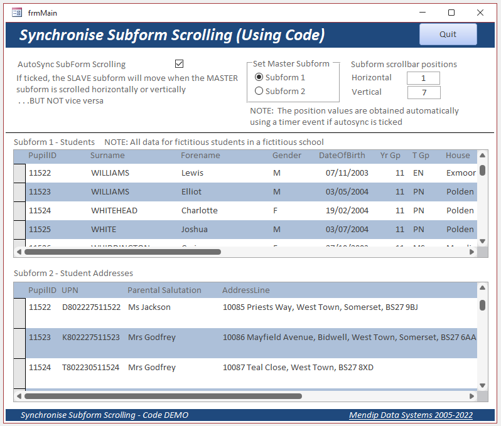Click the frmMain form icon in title bar
The height and width of the screenshot is (426, 501).
tap(16, 13)
